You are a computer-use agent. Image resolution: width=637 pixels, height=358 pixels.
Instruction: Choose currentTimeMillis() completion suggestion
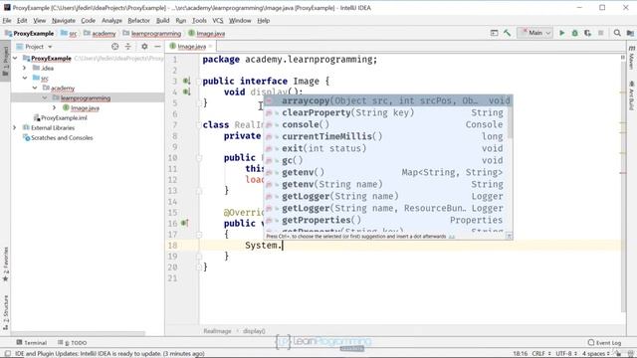coord(385,136)
